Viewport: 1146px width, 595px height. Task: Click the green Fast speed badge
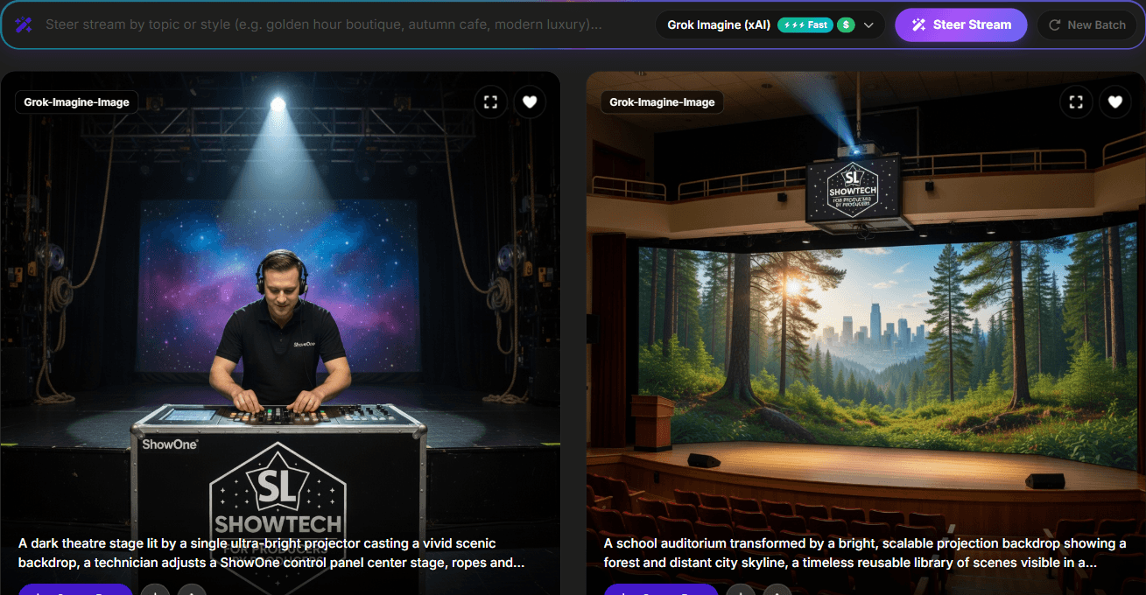pos(805,24)
